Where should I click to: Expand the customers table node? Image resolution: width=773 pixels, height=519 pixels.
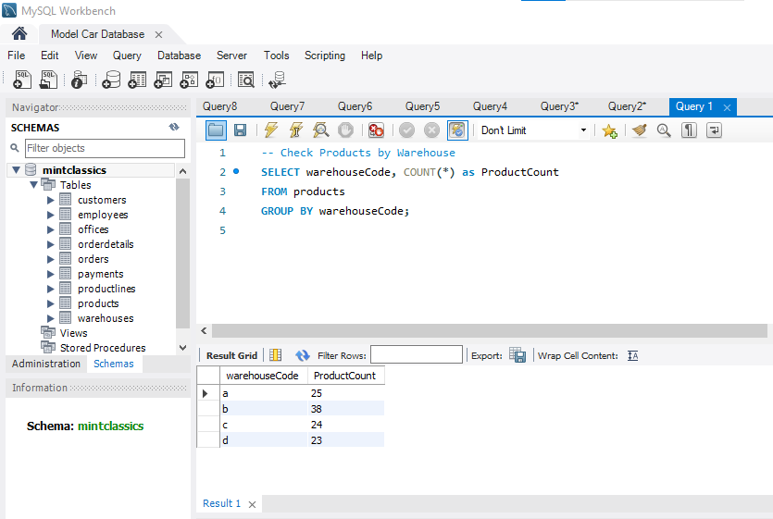pos(51,200)
